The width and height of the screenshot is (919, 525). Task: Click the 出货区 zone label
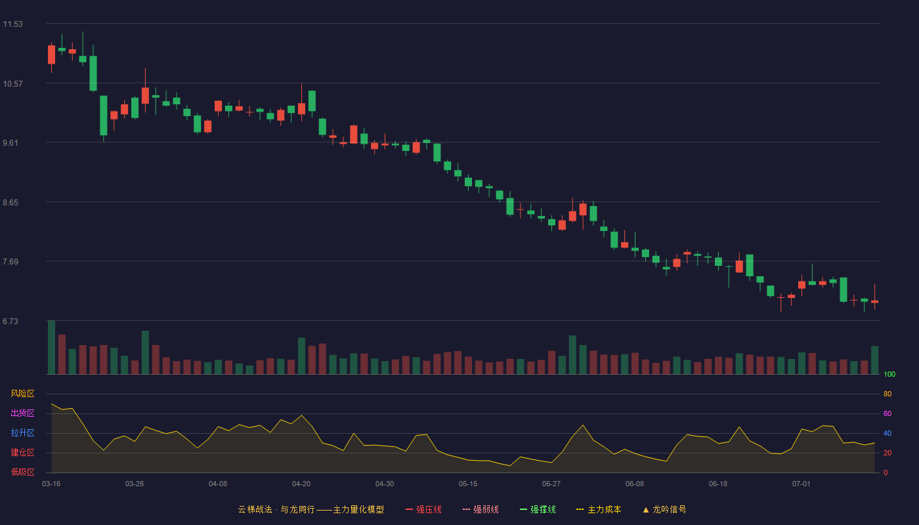(22, 413)
